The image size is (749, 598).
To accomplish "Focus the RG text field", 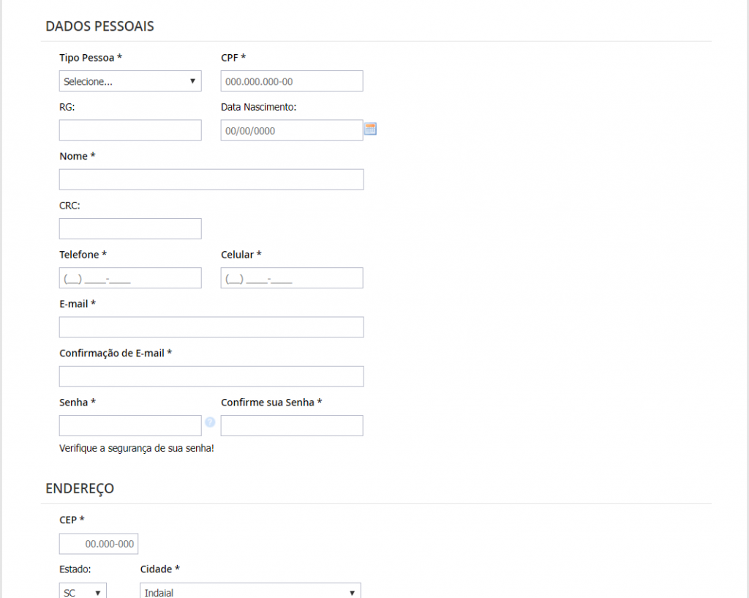I will (x=130, y=130).
